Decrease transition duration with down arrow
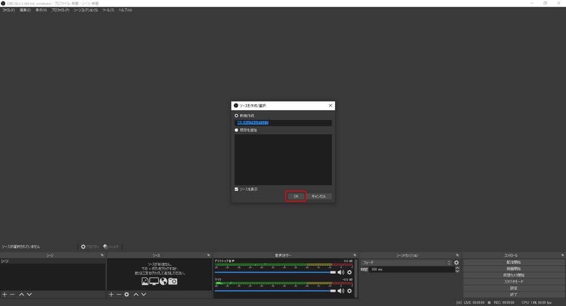The image size is (566, 306). (457, 271)
